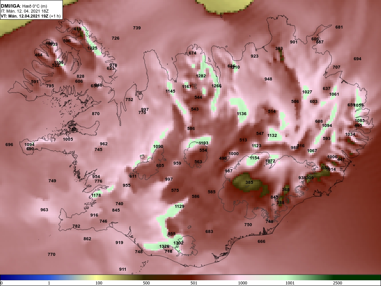The height and width of the screenshot is (286, 381).
Task: Click the map value 901
Action: [294, 42]
